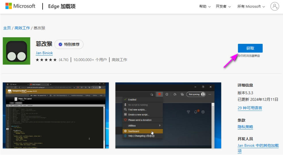Click the 开发人员 heading
This screenshot has width=283, height=155.
coord(245,139)
